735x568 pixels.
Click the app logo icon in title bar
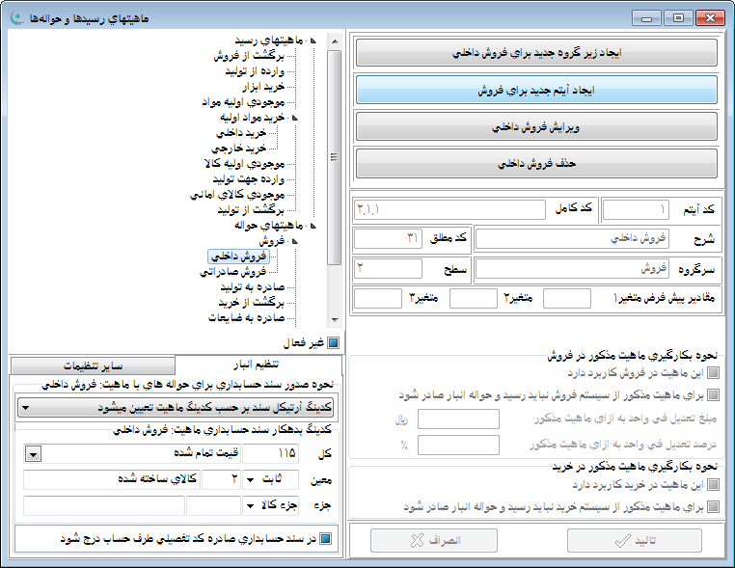coord(16,18)
